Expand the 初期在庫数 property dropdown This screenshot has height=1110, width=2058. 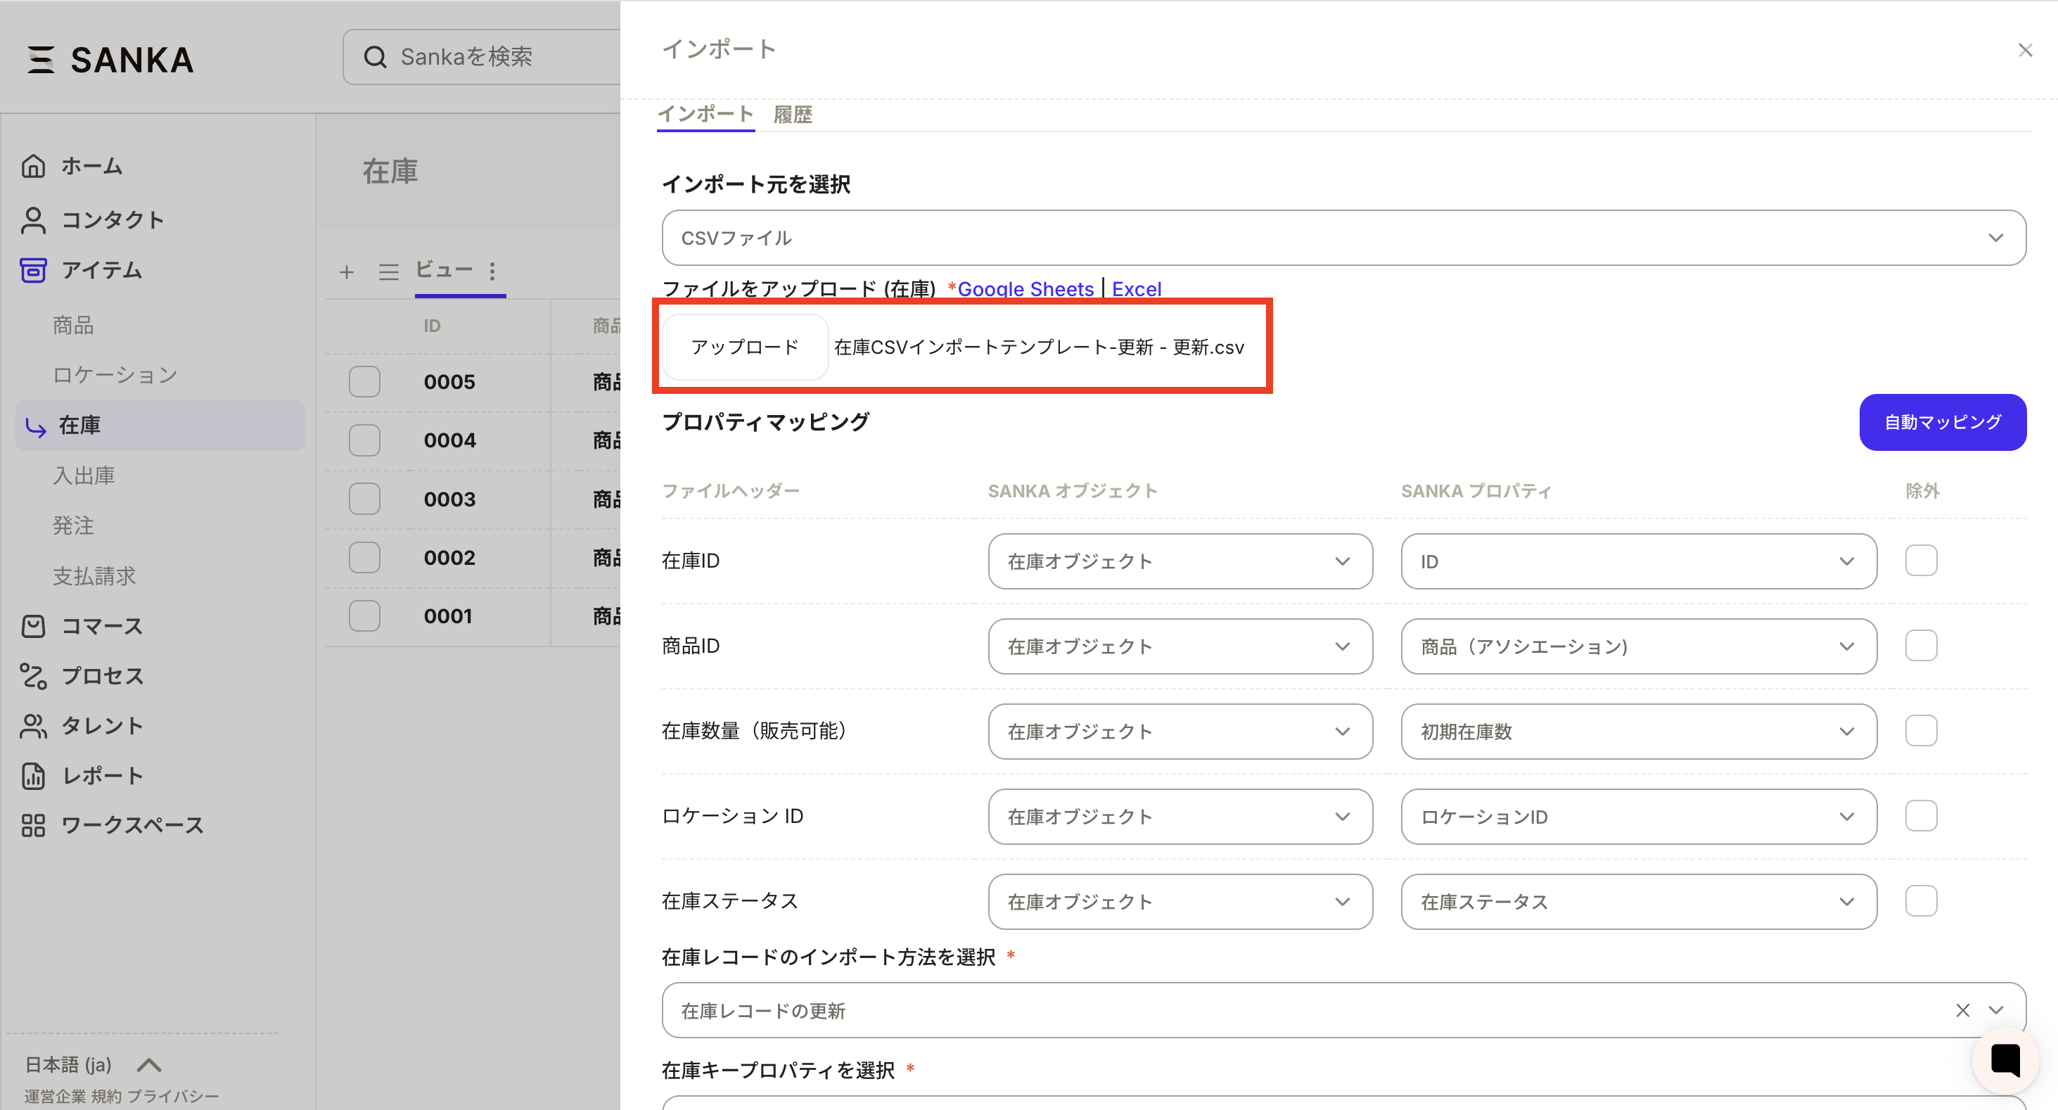pyautogui.click(x=1638, y=732)
